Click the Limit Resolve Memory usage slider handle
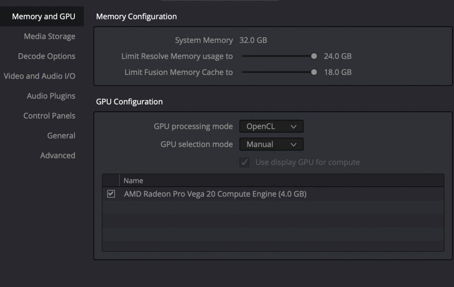 point(313,56)
